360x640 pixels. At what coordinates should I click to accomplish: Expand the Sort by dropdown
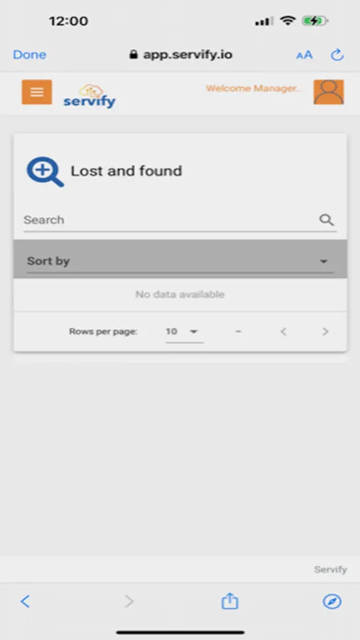180,261
